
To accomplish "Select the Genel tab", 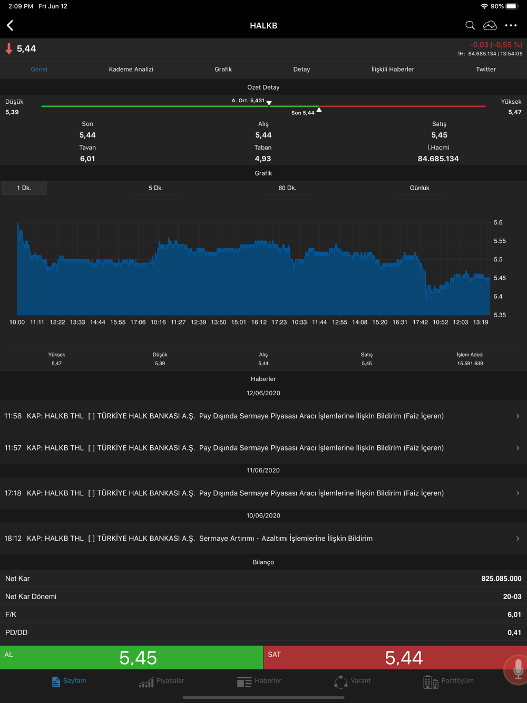I will 39,69.
